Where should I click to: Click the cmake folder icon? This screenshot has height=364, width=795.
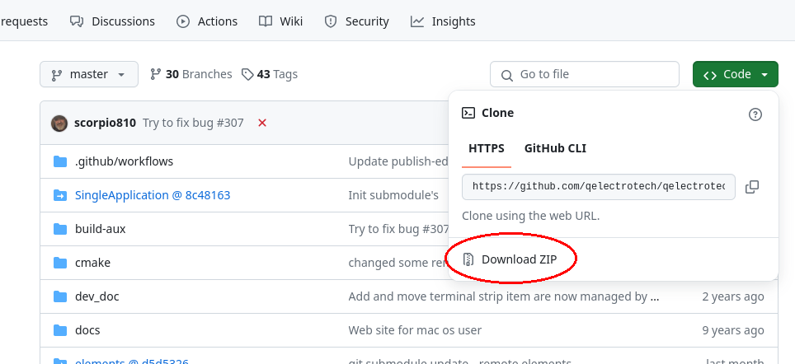tap(59, 263)
